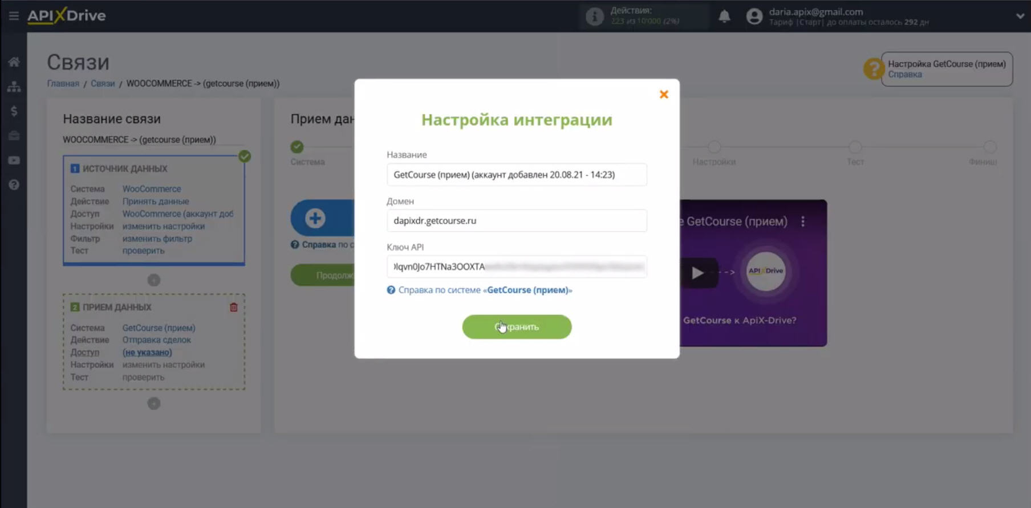The width and height of the screenshot is (1031, 508).
Task: Click the Отправка сделок action link
Action: click(157, 340)
